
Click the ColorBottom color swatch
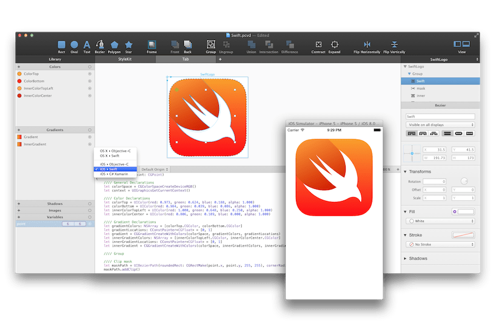click(x=19, y=81)
